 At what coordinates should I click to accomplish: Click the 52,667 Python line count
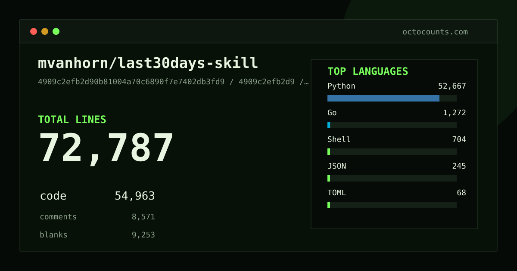click(x=452, y=86)
